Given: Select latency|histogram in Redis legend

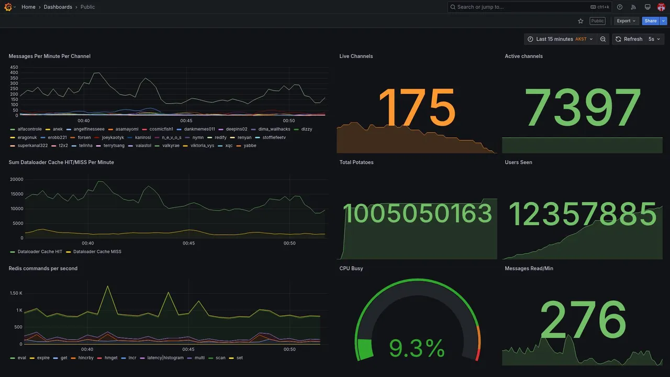Looking at the screenshot, I should (x=165, y=358).
